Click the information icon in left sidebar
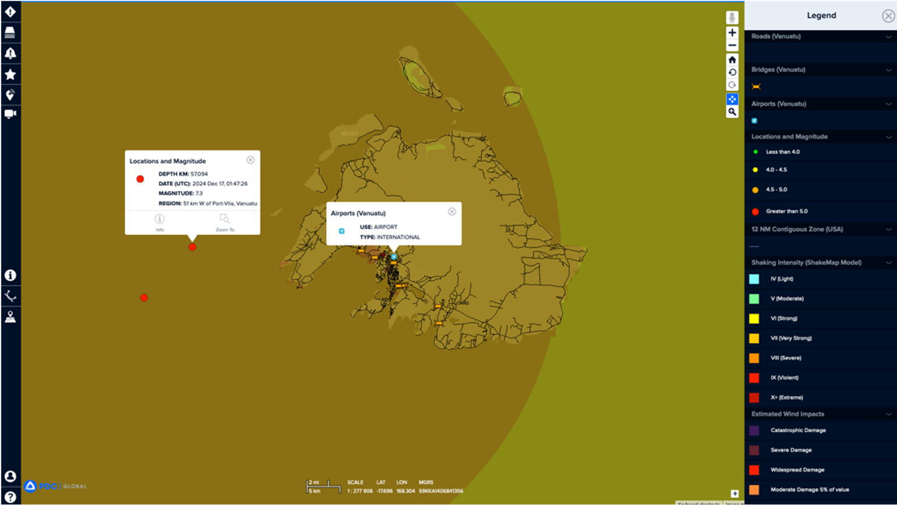 coord(10,276)
